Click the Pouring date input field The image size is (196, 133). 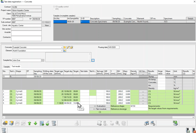[114, 47]
